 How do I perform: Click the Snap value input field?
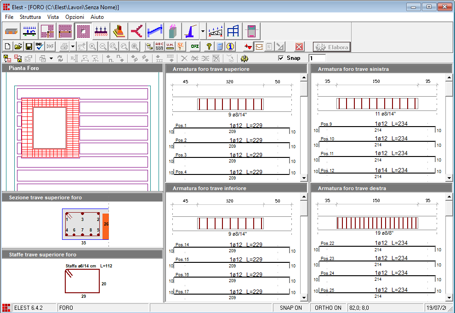(317, 58)
